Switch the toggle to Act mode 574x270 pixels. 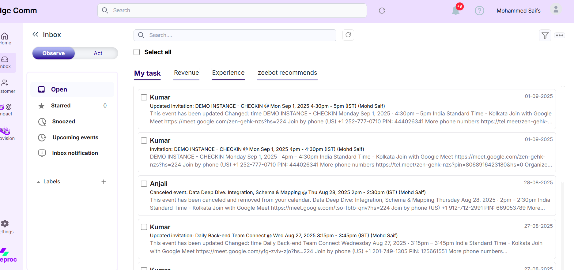coord(98,53)
